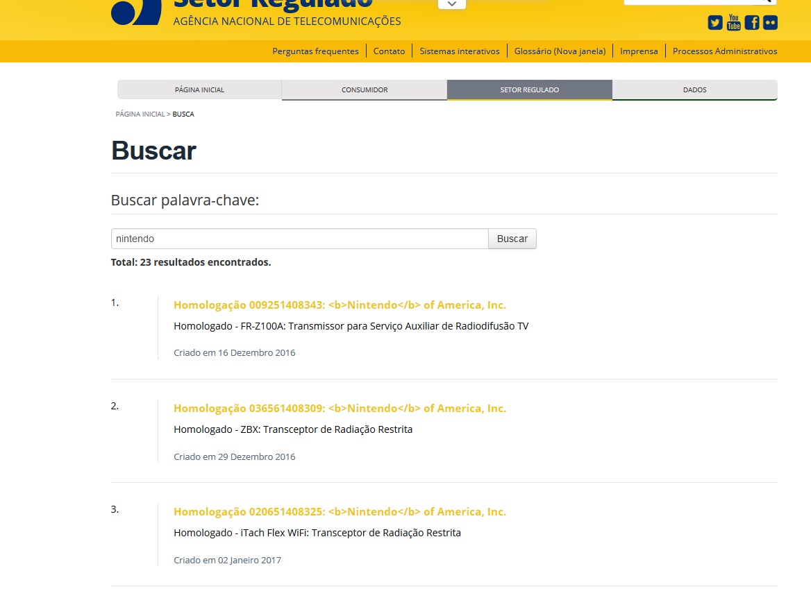Open the YouTube channel icon
Viewport: 811px width, 598px height.
(733, 22)
